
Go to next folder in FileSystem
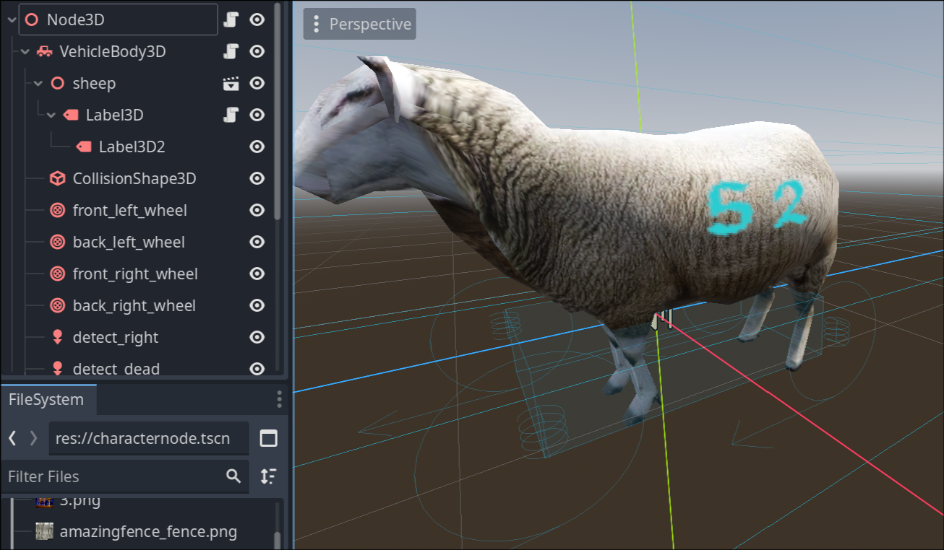pyautogui.click(x=33, y=438)
